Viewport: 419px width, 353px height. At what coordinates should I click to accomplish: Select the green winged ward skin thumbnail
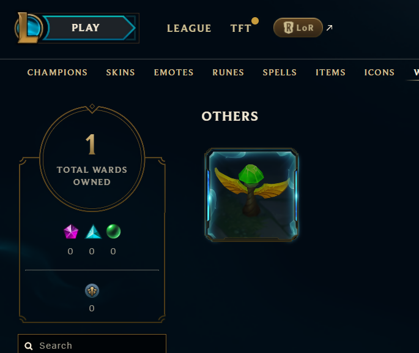251,195
